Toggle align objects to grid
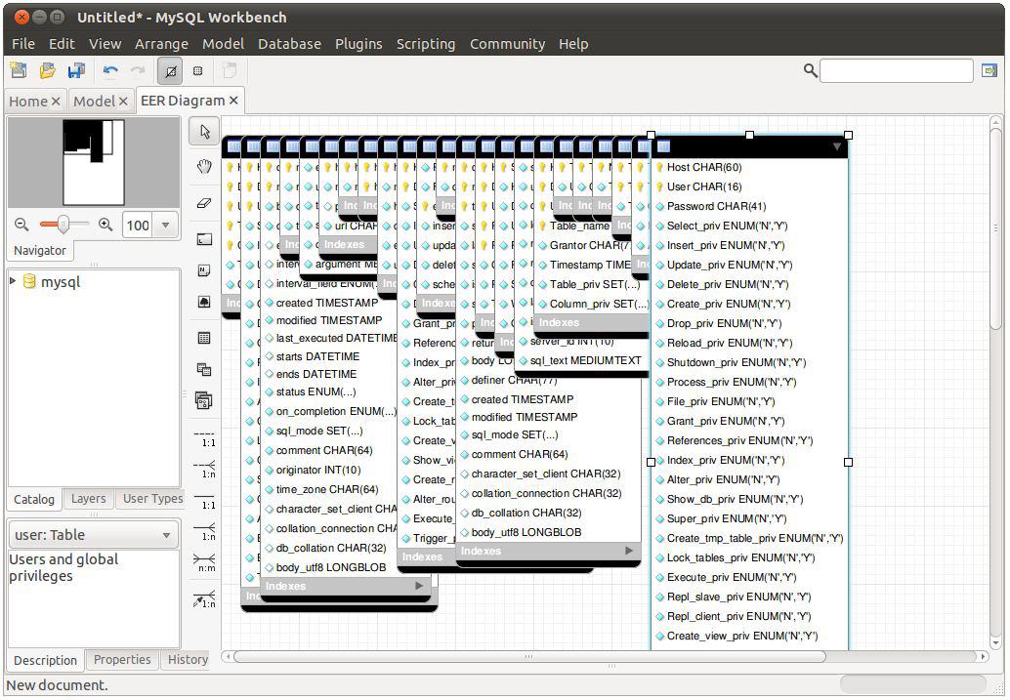The width and height of the screenshot is (1010, 700). click(x=197, y=69)
